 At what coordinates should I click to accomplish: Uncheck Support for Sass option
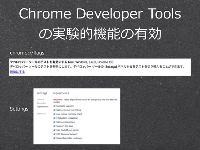55,126
